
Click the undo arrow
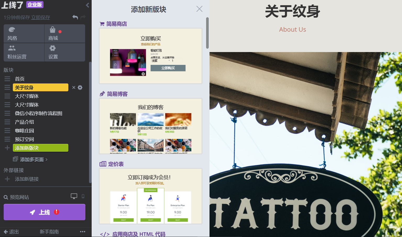pos(75,17)
